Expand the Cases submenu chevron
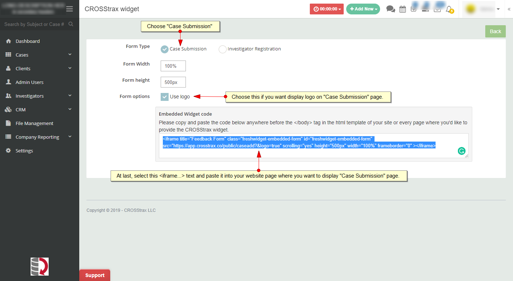Image resolution: width=513 pixels, height=281 pixels. point(70,54)
